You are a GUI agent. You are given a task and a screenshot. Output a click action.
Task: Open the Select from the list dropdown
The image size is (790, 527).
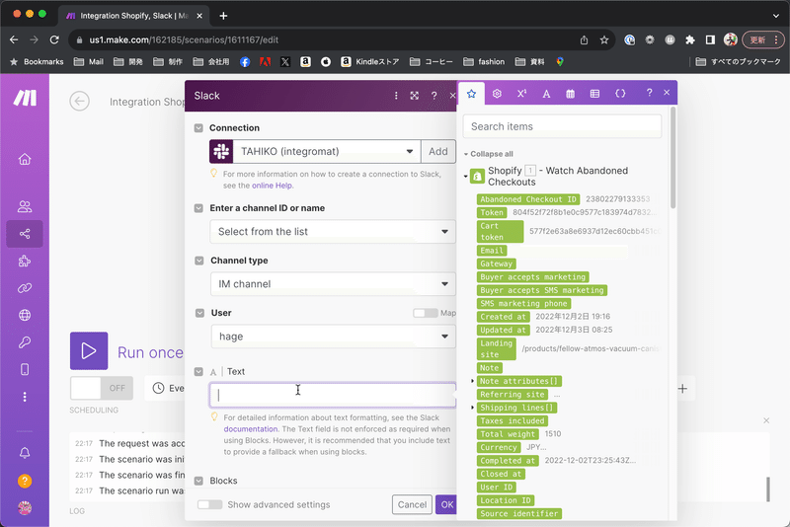point(333,232)
